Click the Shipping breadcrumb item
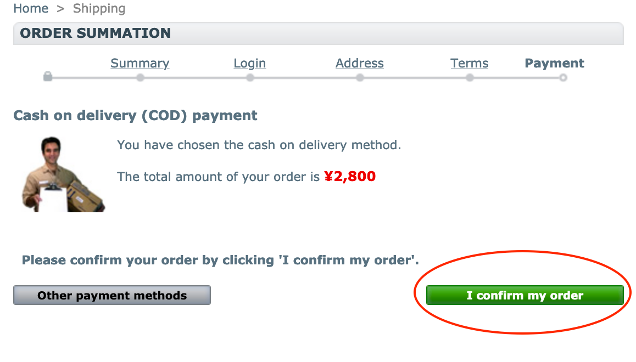 click(99, 8)
